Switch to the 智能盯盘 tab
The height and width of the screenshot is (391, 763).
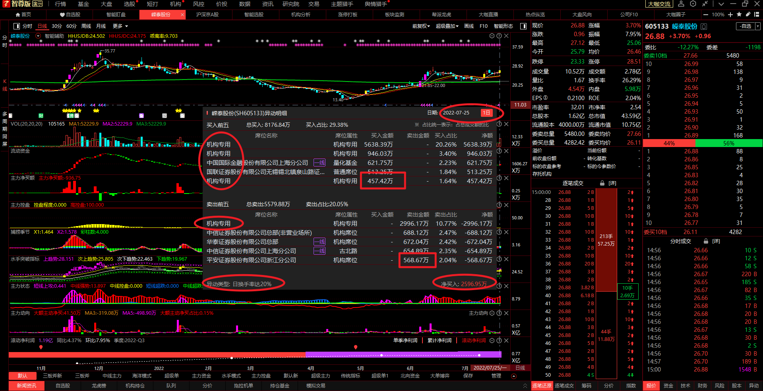pyautogui.click(x=116, y=14)
